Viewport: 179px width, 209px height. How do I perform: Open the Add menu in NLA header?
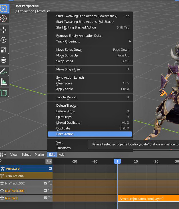point(62,155)
